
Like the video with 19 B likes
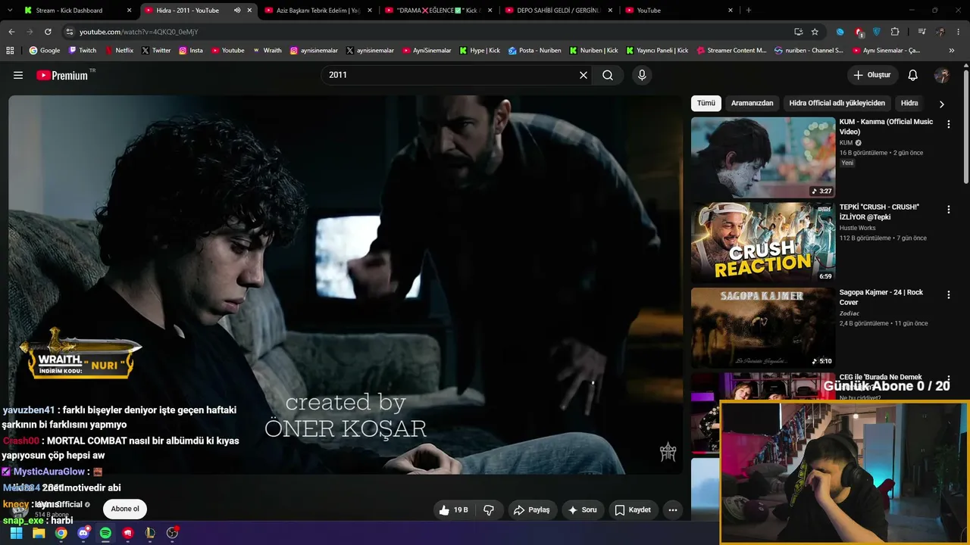453,510
